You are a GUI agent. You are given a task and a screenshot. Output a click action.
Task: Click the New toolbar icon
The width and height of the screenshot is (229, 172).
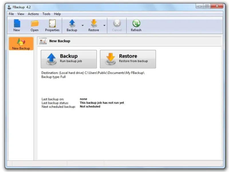(17, 26)
